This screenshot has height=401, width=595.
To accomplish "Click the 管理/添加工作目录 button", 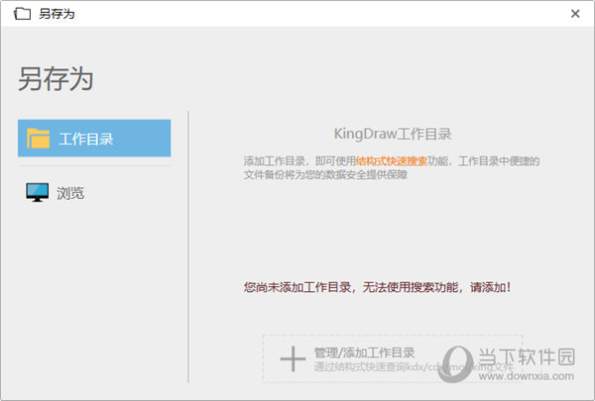I will tap(393, 358).
